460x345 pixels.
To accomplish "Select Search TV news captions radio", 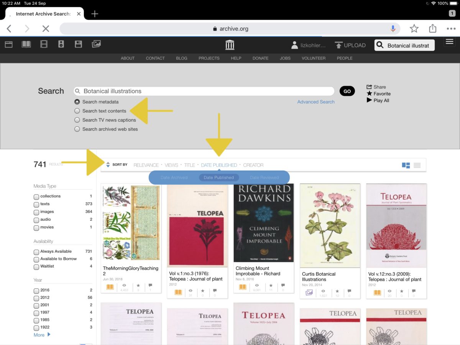I will pos(77,120).
